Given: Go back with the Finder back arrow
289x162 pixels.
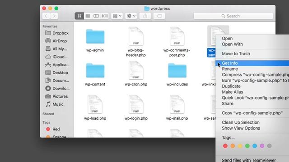Looking at the screenshot, I should click(46, 16).
